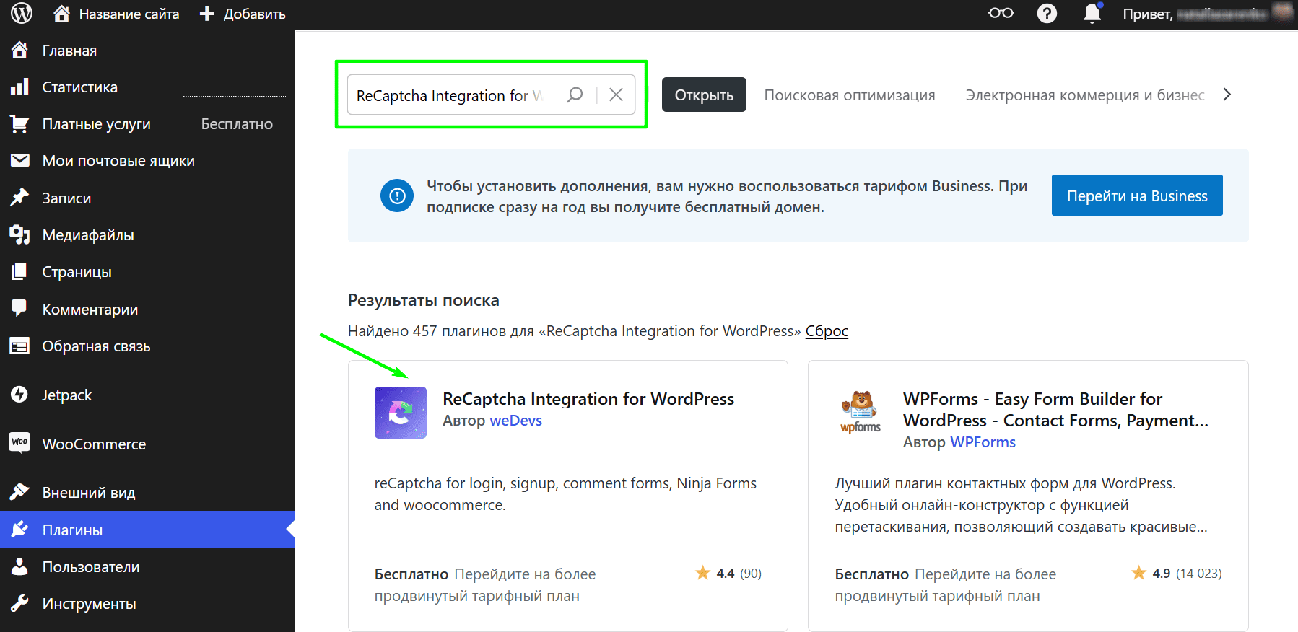This screenshot has width=1298, height=632.
Task: Open ReCaptcha plugin logo thumbnail
Action: click(x=401, y=413)
